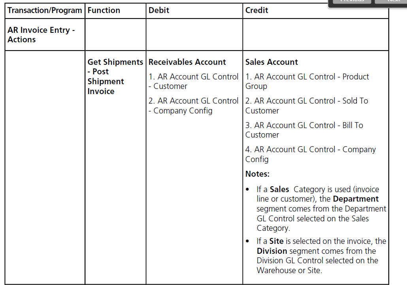Screen dimensions: 407x285
Task: Click the Notes: heading
Action: [257, 174]
